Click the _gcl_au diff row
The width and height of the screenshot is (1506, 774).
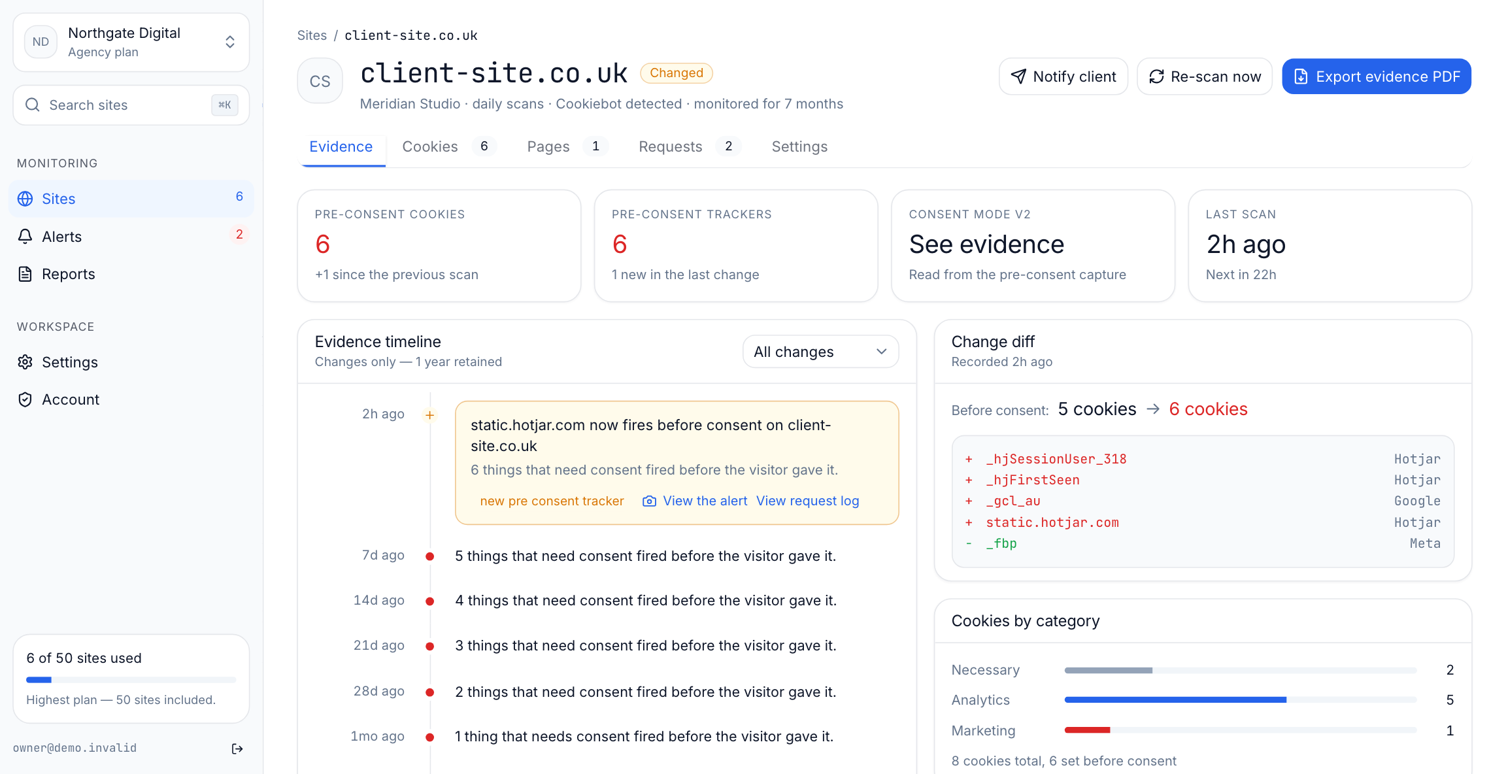(1203, 501)
